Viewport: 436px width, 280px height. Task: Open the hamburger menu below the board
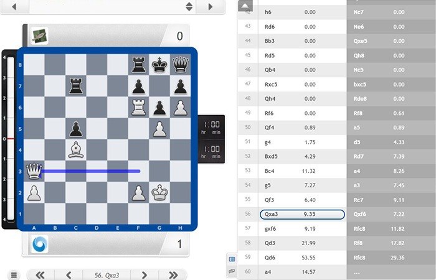coord(14,275)
